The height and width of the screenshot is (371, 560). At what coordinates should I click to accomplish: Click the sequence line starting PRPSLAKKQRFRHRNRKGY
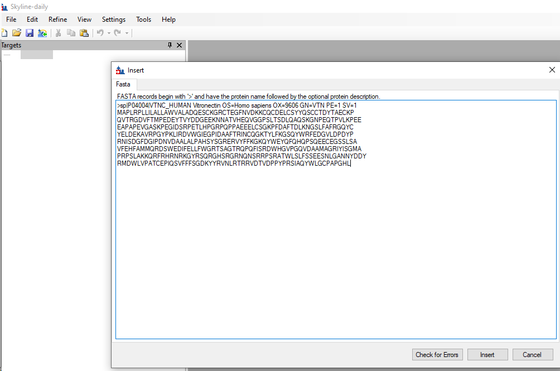242,156
